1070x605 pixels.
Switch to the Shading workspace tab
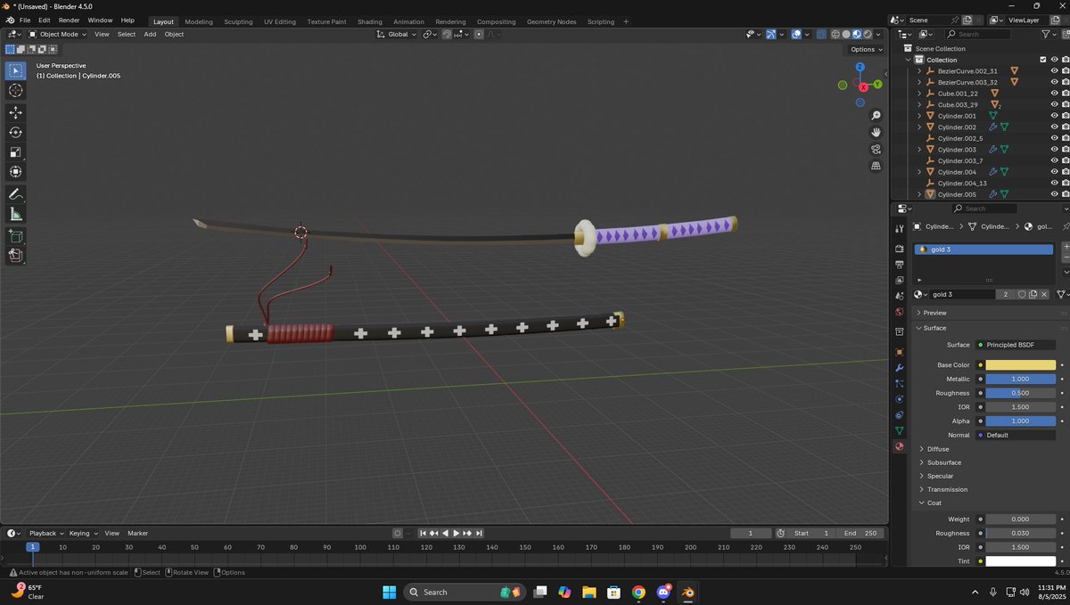[x=369, y=21]
